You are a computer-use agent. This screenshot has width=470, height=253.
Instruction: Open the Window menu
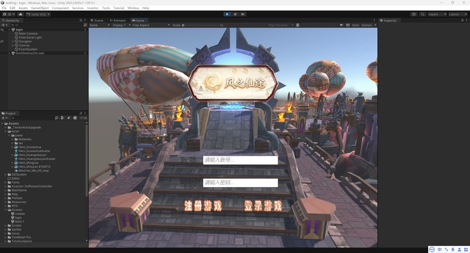click(x=133, y=8)
